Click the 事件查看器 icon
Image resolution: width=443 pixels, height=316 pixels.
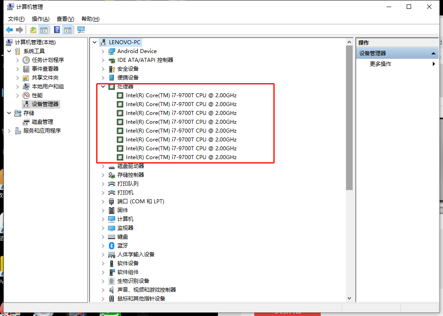26,69
